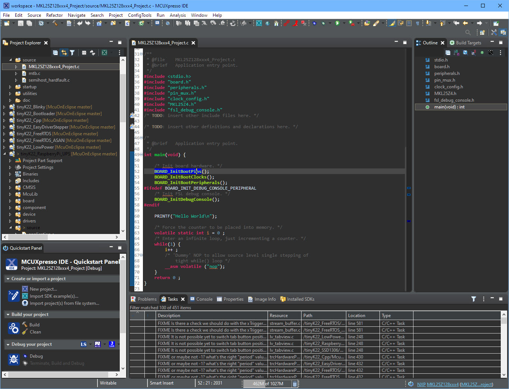This screenshot has height=389, width=509.
Task: Start debugging with the bug toolbar icon
Action: 314,23
